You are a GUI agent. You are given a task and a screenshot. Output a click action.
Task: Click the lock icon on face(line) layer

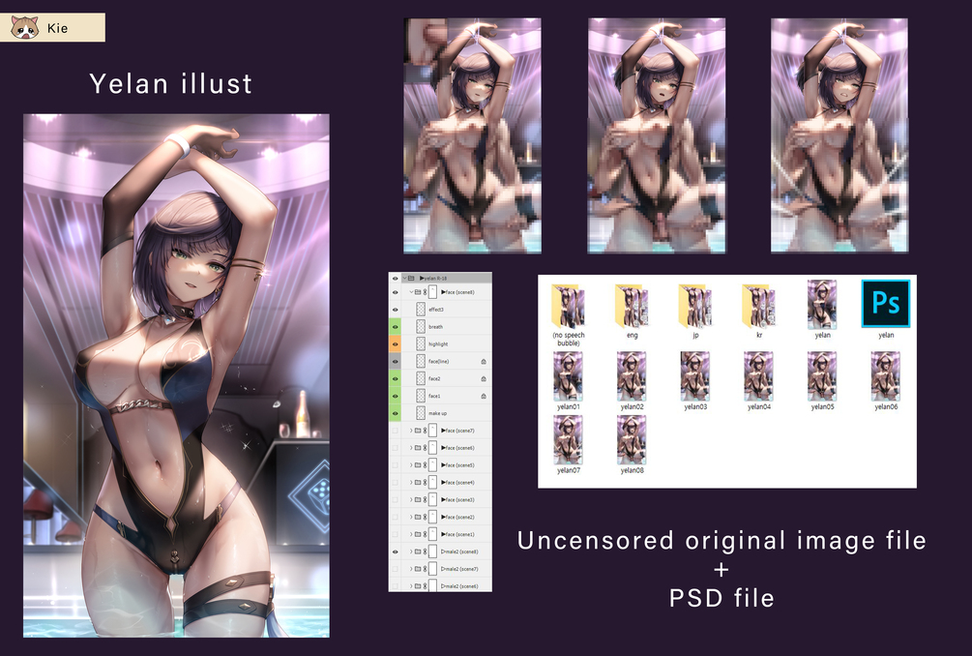[x=484, y=362]
